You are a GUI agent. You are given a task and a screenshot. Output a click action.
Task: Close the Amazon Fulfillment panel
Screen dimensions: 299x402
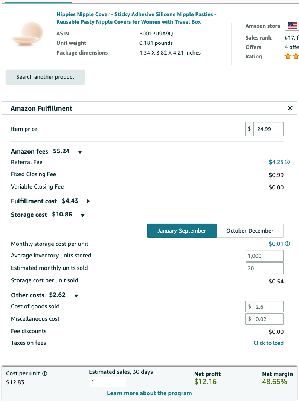(290, 108)
